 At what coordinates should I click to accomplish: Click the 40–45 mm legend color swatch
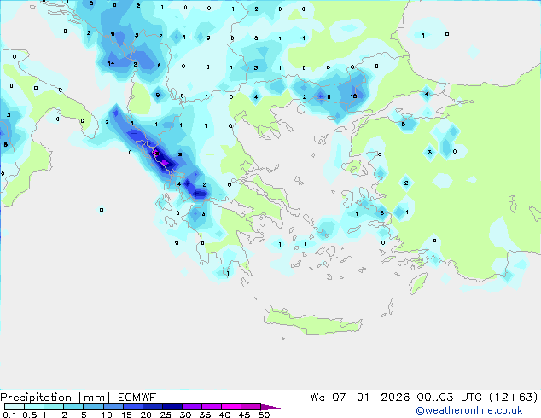pyautogui.click(x=231, y=407)
